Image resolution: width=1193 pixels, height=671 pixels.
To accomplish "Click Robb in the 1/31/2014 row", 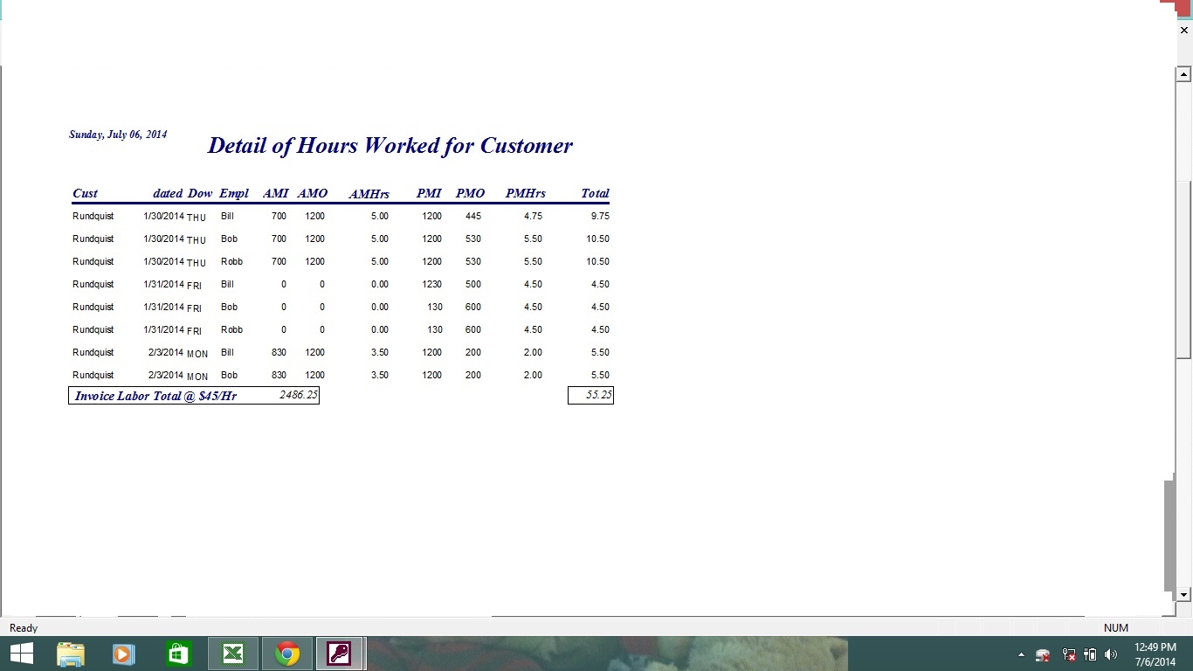I will pos(231,329).
